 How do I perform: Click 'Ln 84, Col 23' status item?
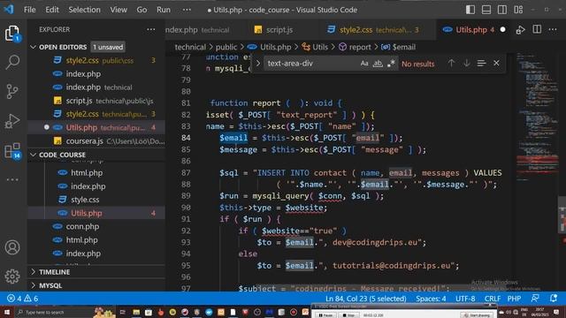365,299
